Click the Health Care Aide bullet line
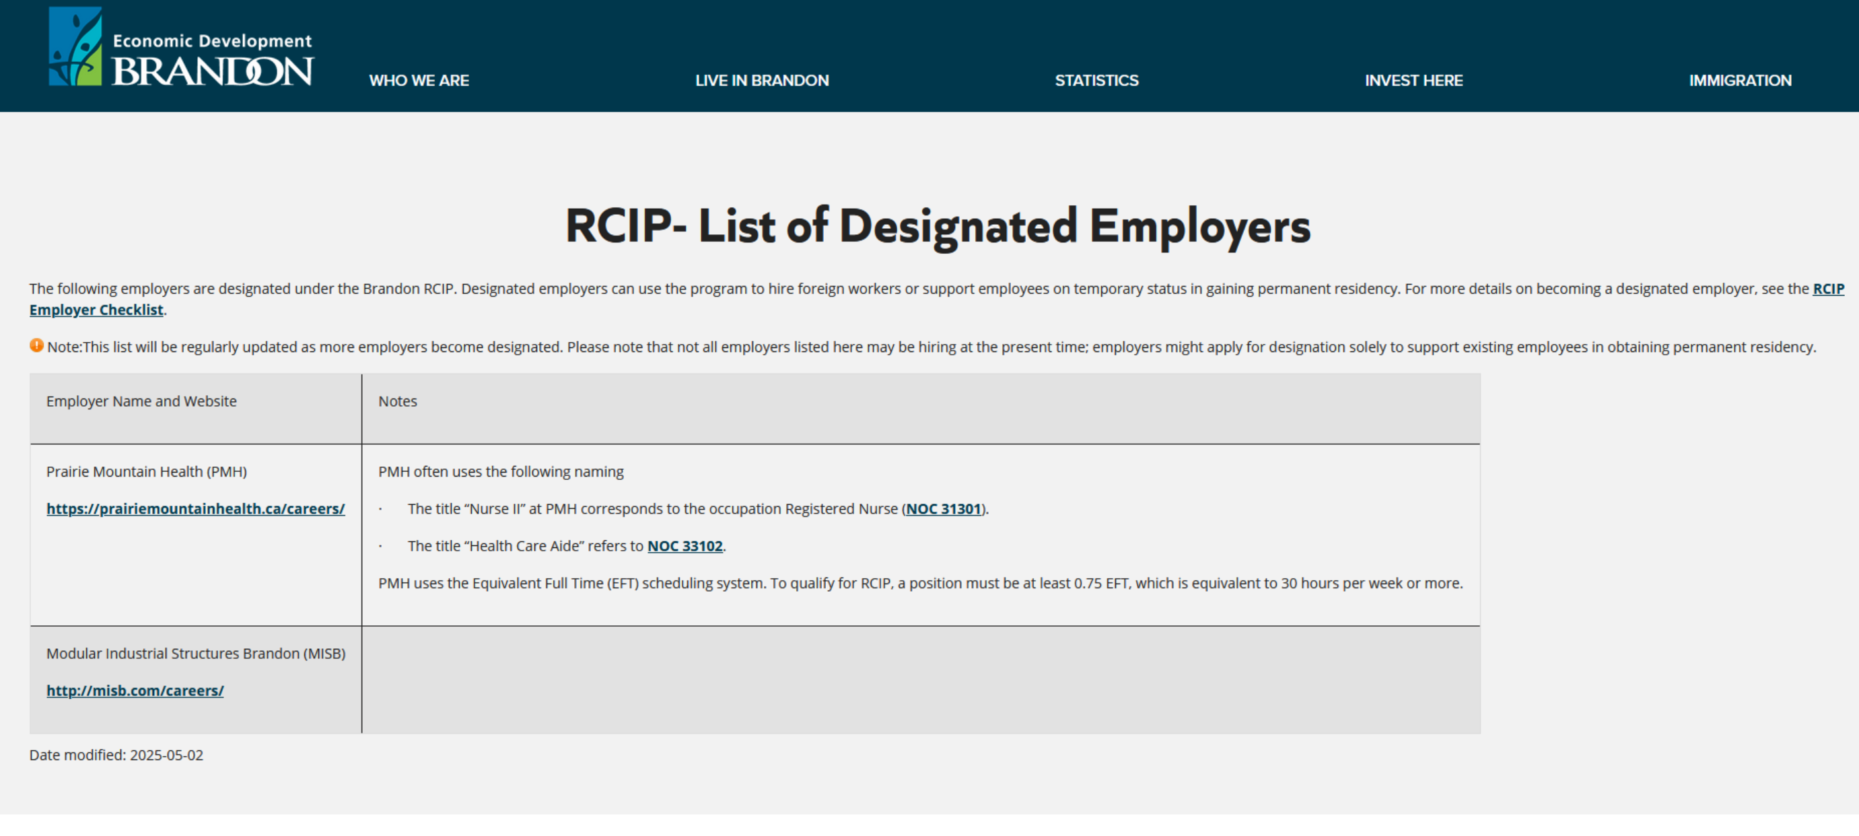The height and width of the screenshot is (836, 1859). (x=567, y=546)
